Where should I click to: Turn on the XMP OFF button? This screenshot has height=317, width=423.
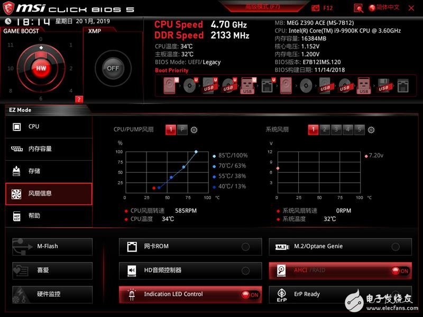tap(113, 68)
